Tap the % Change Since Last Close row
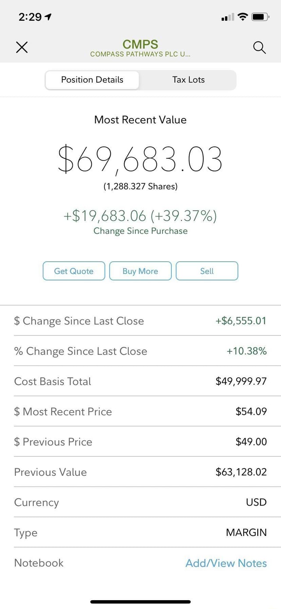The height and width of the screenshot is (609, 281). pyautogui.click(x=140, y=351)
